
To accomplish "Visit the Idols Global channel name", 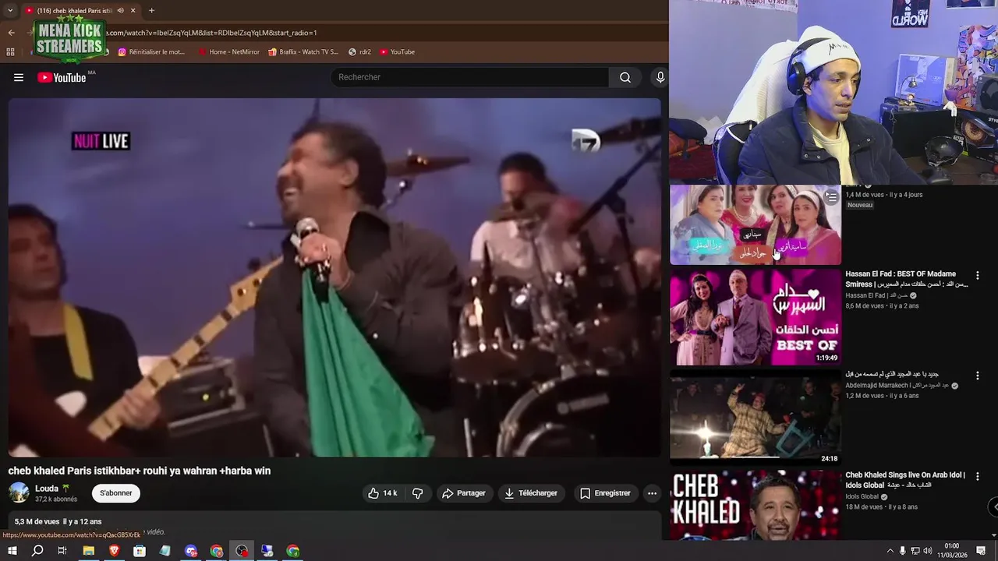I will pyautogui.click(x=862, y=496).
